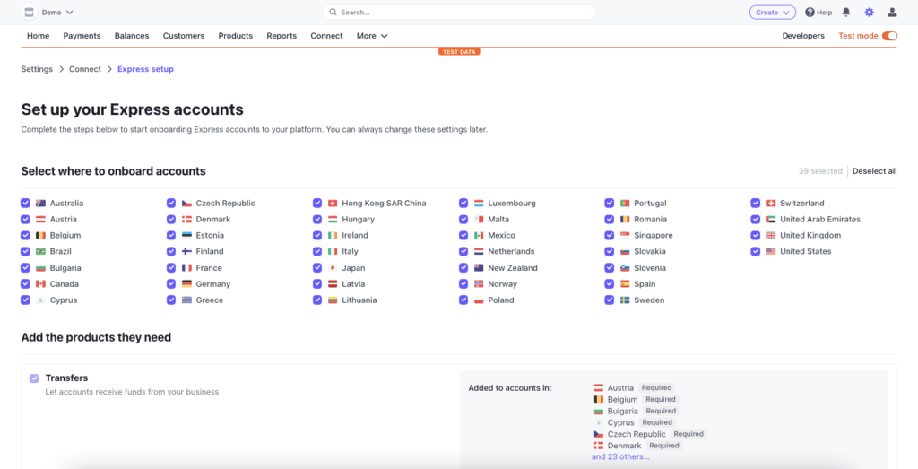Click the Netherlands label
Screen dimensions: 918x469
click(x=511, y=251)
